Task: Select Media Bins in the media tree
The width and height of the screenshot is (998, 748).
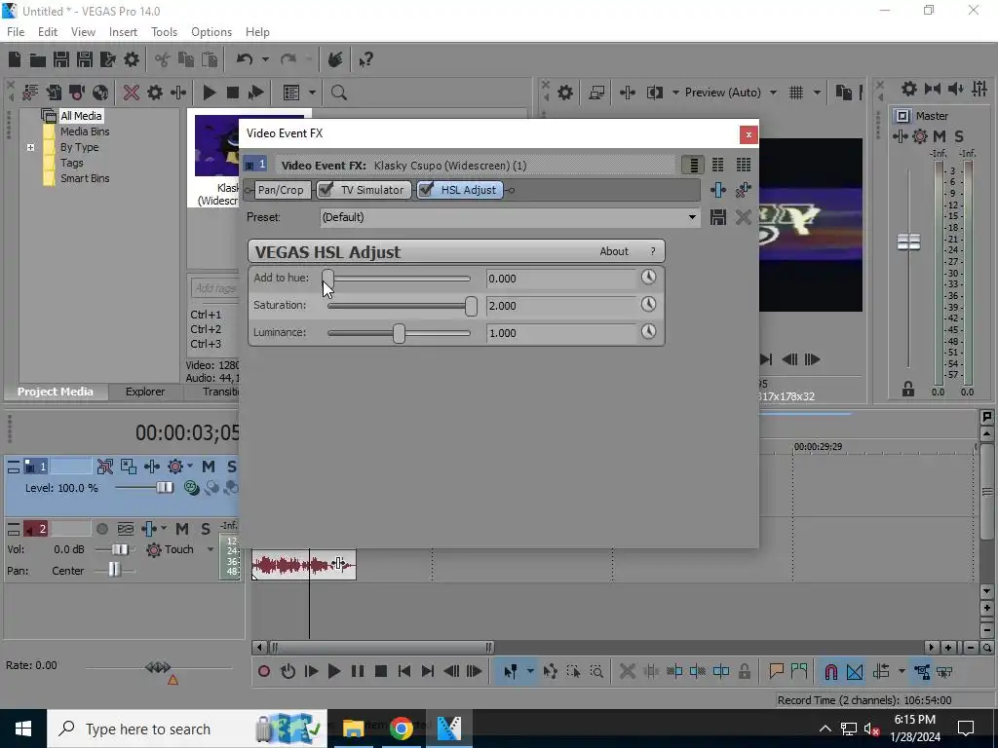Action: pyautogui.click(x=85, y=131)
